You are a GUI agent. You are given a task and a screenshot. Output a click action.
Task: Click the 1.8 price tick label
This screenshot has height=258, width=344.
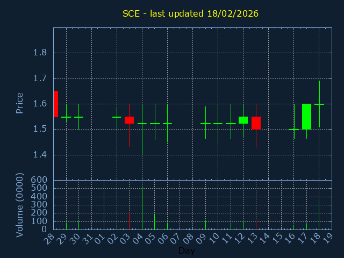pos(40,53)
